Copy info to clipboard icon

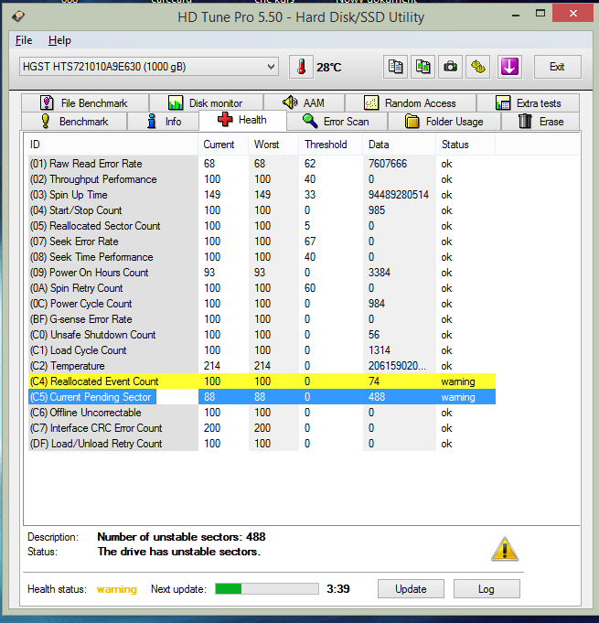[x=395, y=67]
